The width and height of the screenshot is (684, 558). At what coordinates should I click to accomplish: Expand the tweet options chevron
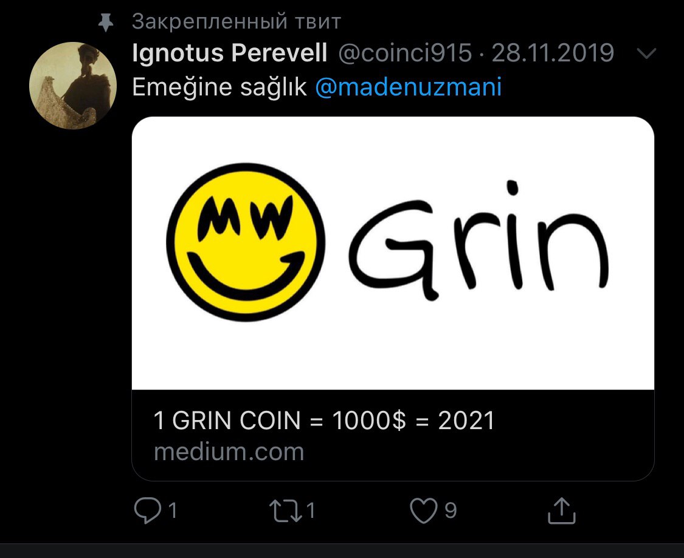(646, 53)
